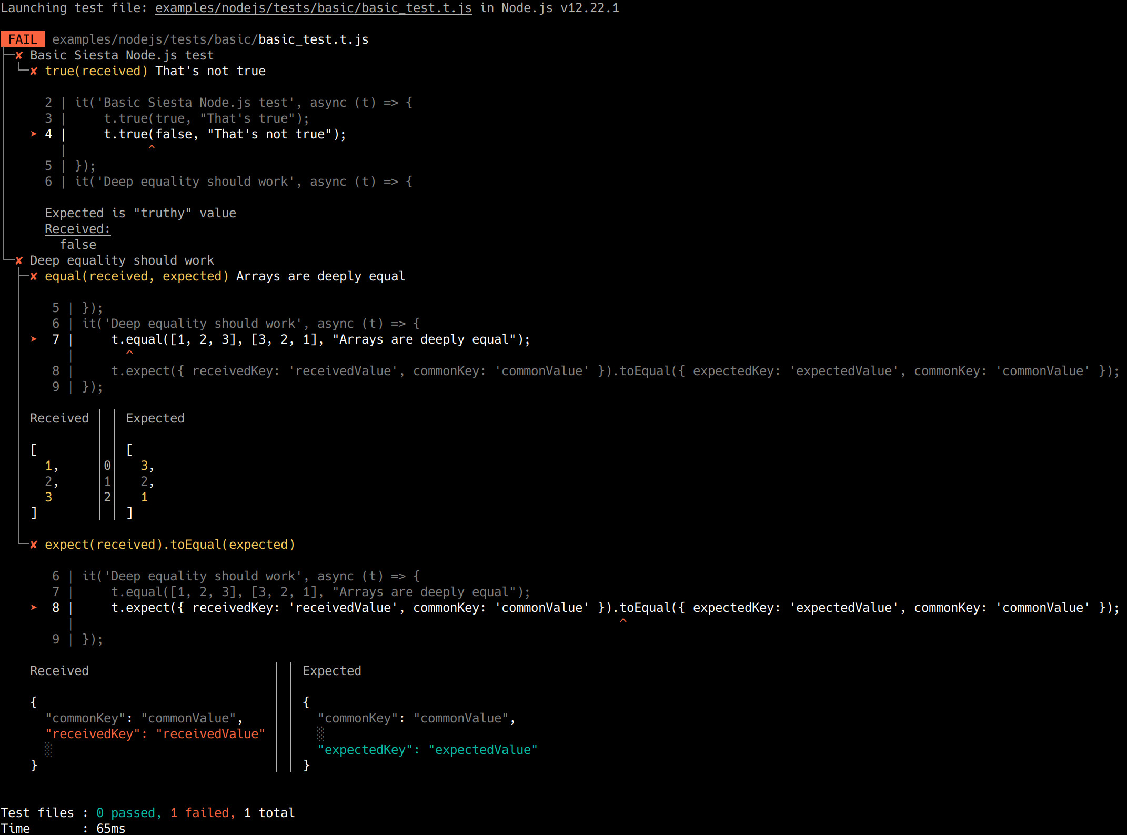Click the FAIL status badge
Image resolution: width=1127 pixels, height=835 pixels.
[23, 38]
